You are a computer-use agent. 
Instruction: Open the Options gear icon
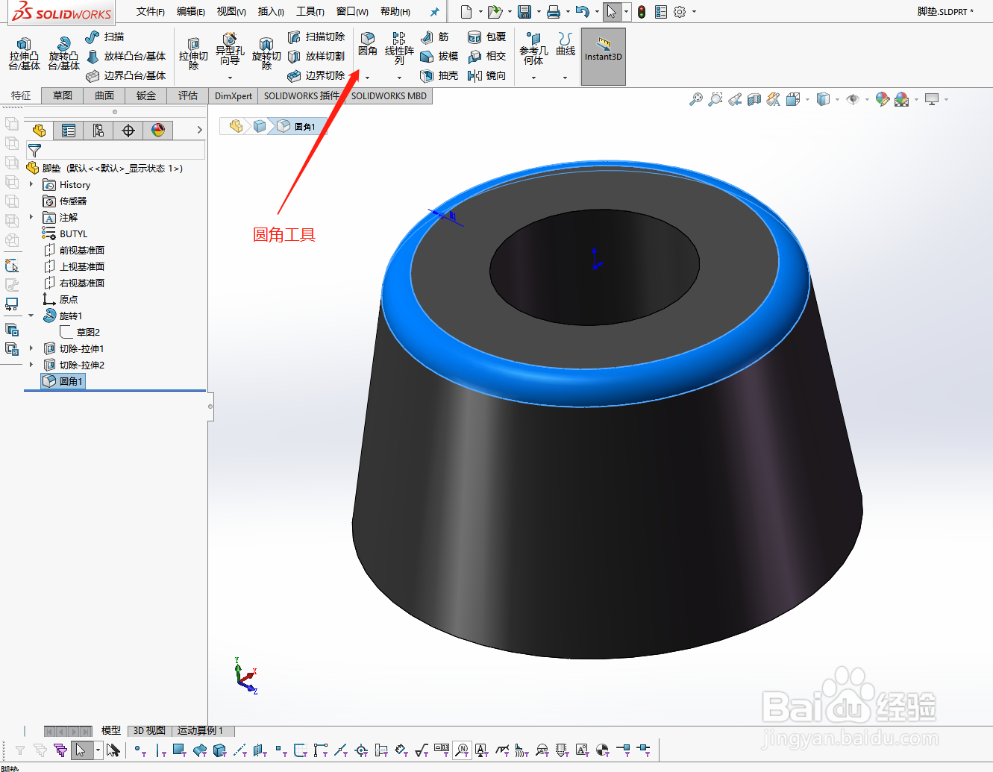[680, 12]
